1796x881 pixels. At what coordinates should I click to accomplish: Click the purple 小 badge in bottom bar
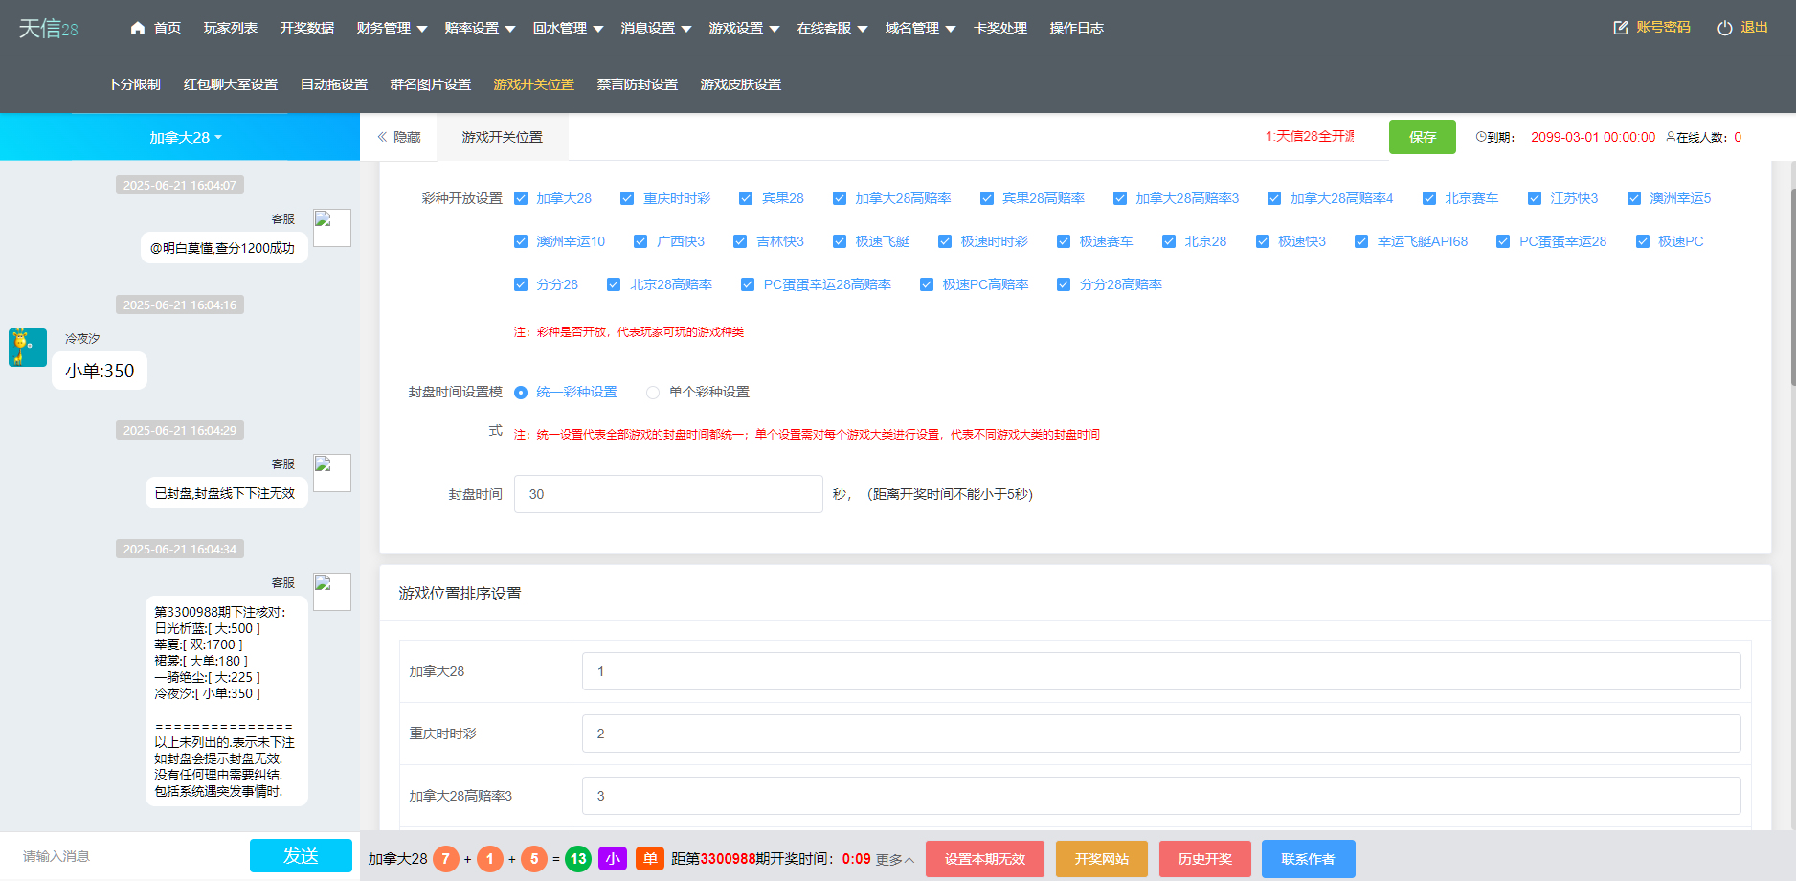(x=613, y=859)
